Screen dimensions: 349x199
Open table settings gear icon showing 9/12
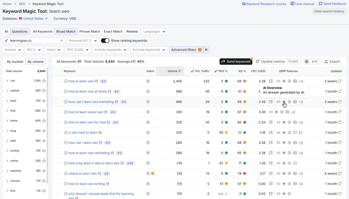(312, 61)
